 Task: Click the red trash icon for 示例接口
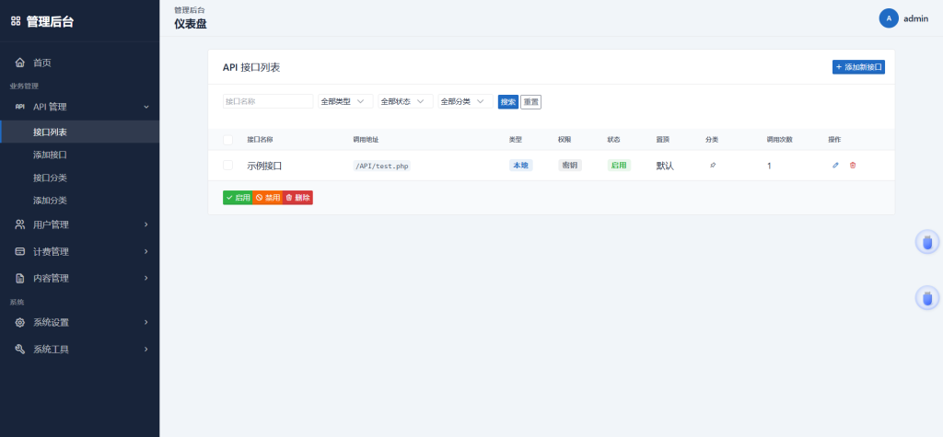852,166
